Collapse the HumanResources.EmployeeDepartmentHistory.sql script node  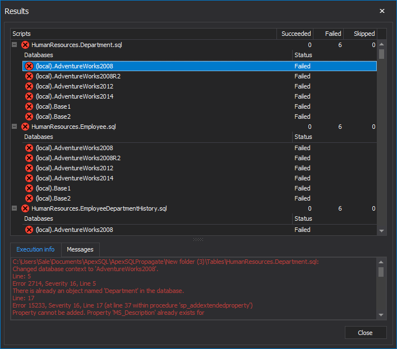click(x=15, y=208)
